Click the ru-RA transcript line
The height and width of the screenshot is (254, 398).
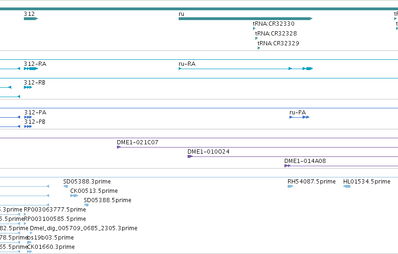click(246, 69)
